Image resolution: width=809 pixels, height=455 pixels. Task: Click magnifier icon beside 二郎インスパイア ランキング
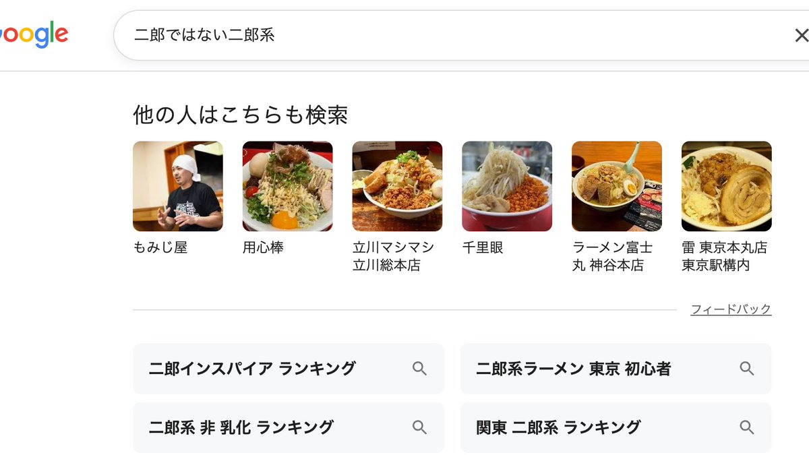click(x=419, y=369)
